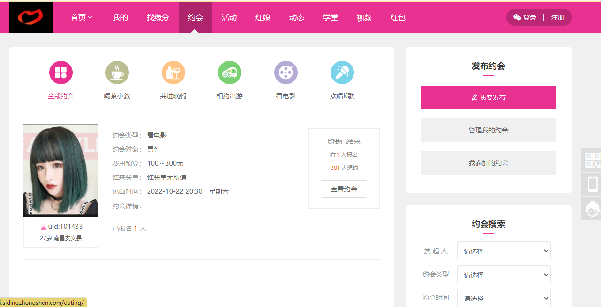Click 我参加的约会 button
Image resolution: width=601 pixels, height=307 pixels.
pos(488,163)
